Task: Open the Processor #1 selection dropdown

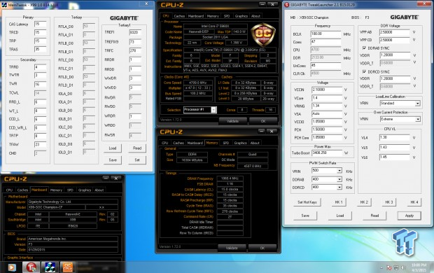Action: (213, 110)
